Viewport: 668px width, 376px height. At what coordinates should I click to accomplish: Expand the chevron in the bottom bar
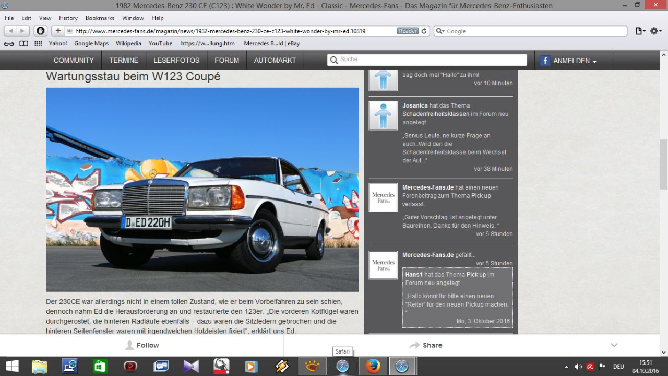(x=614, y=345)
